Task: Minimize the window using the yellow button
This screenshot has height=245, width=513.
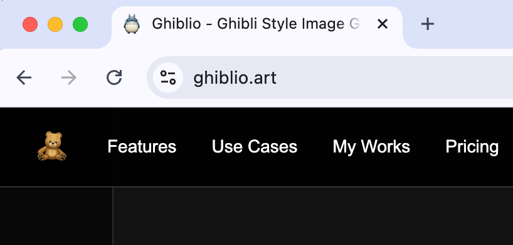Action: pyautogui.click(x=55, y=24)
